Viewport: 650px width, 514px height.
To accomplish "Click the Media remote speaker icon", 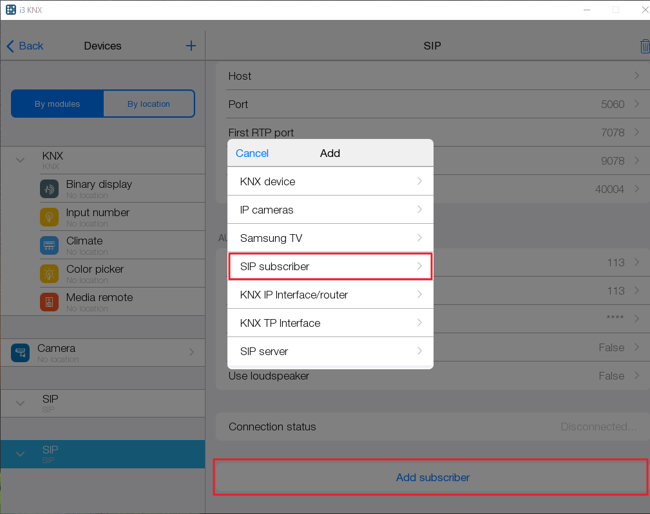I will coord(50,302).
